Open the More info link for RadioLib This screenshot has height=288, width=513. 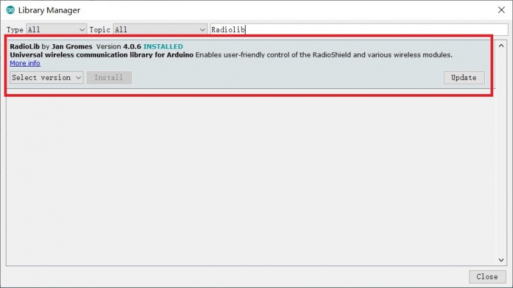pyautogui.click(x=25, y=63)
